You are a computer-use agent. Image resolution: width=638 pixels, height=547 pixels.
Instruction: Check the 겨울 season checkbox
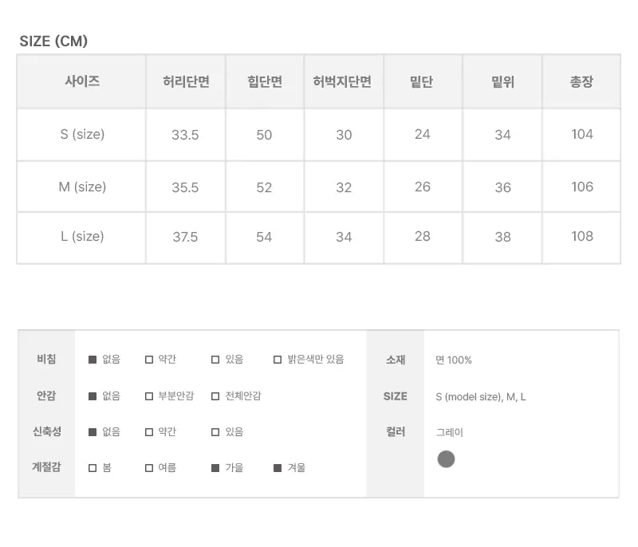278,468
